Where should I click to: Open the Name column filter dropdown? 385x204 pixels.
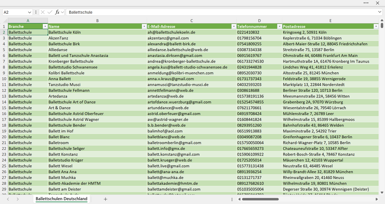click(x=144, y=26)
